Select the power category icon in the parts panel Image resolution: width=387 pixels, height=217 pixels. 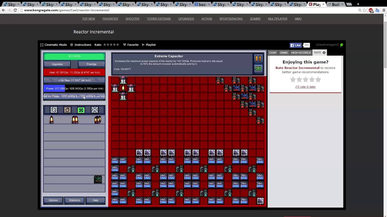[54, 110]
